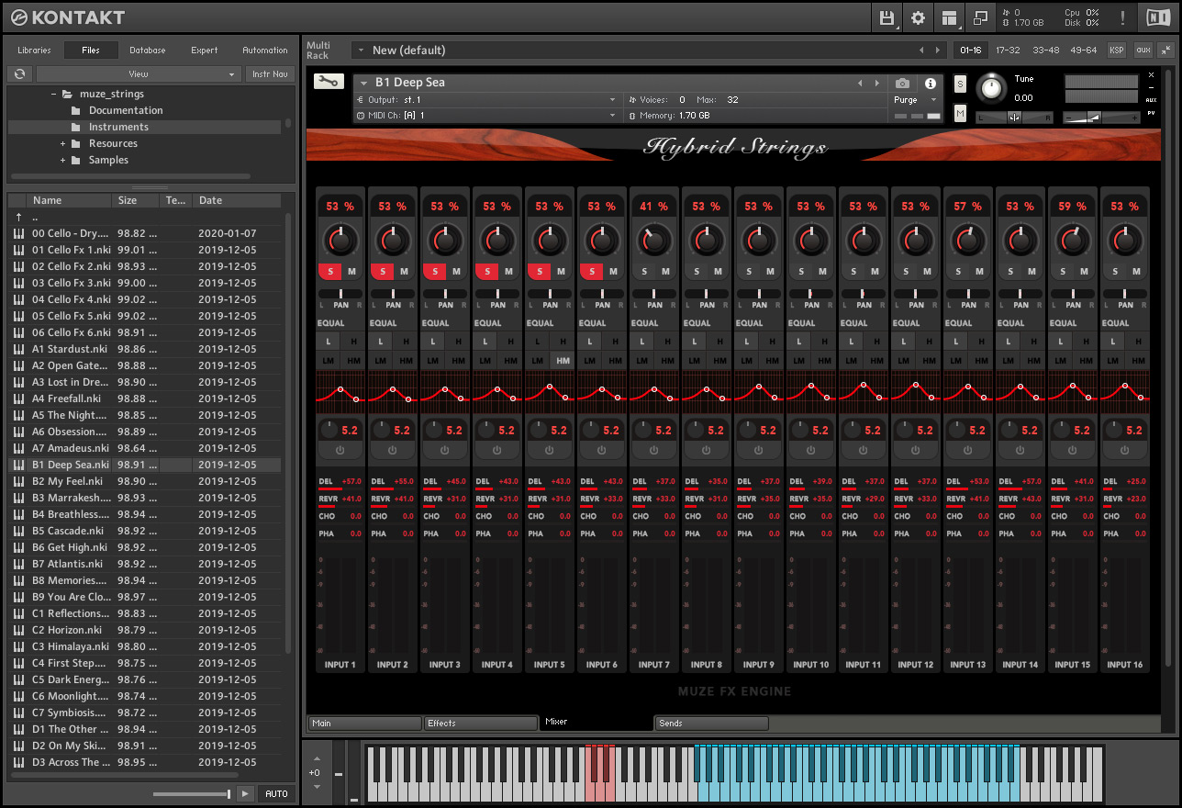The width and height of the screenshot is (1182, 808).
Task: Open the View dropdown in browser
Action: (138, 73)
